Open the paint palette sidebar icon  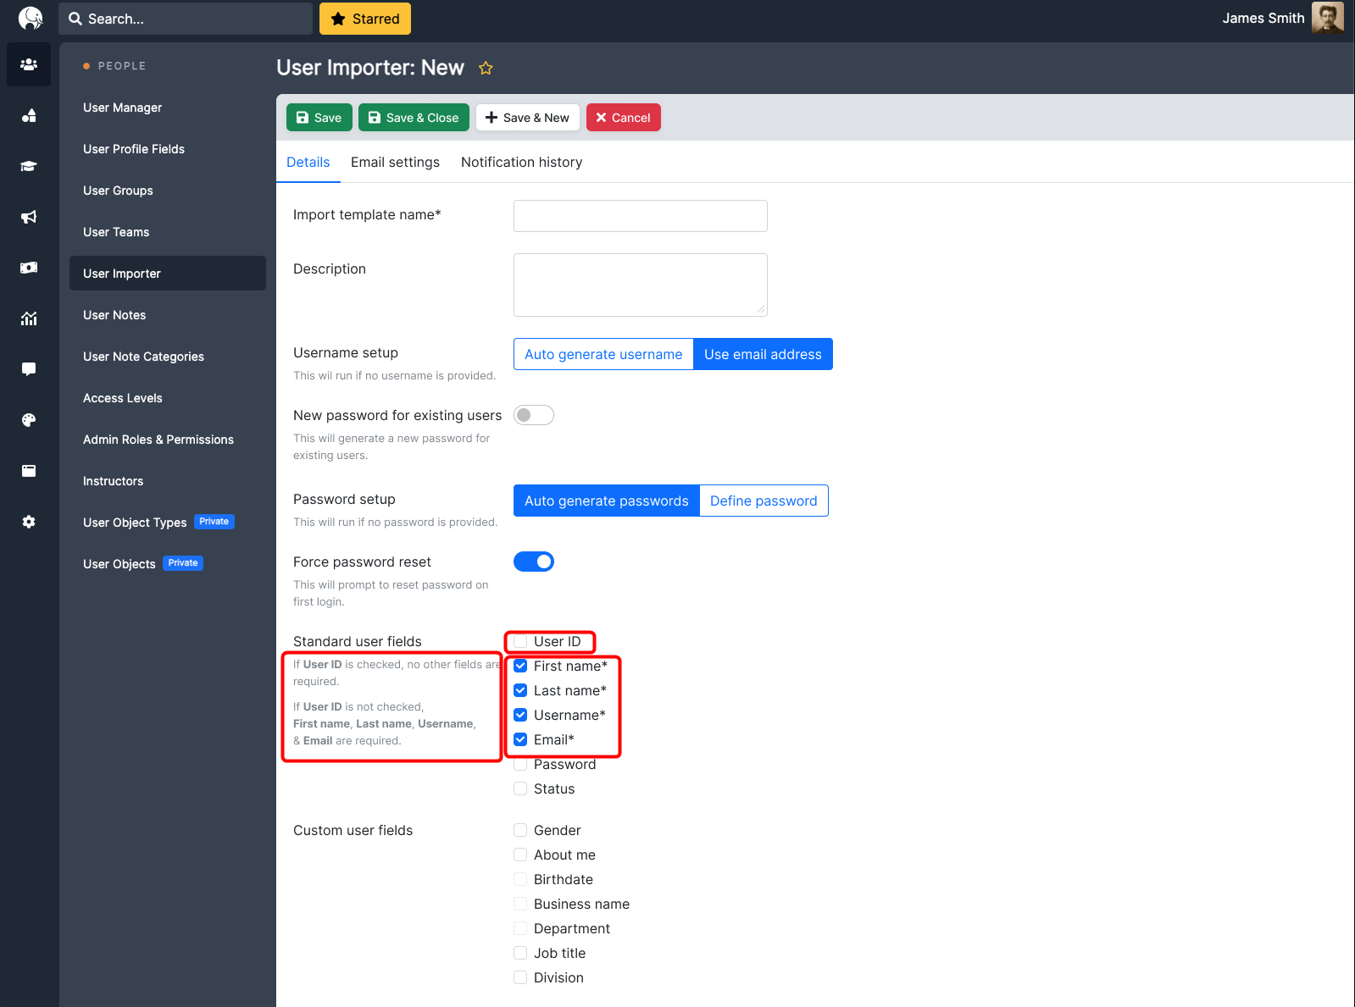29,420
